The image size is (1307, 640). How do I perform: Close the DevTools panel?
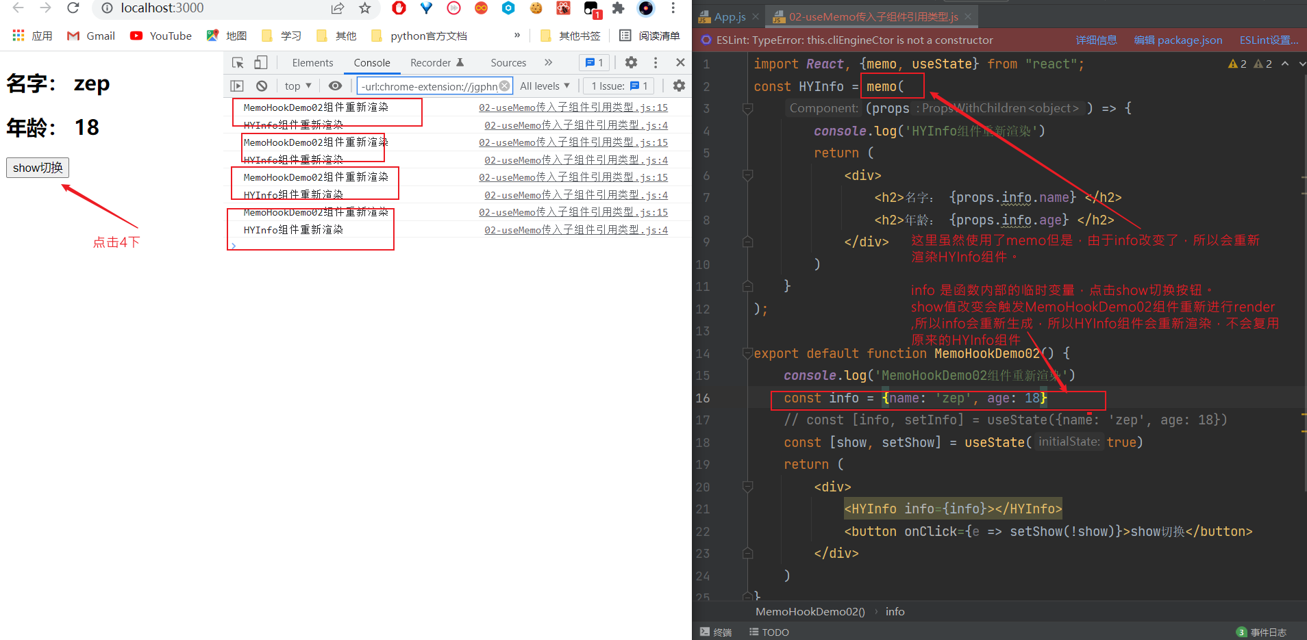tap(680, 63)
